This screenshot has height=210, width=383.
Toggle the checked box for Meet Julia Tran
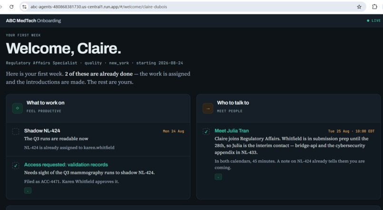[206, 132]
